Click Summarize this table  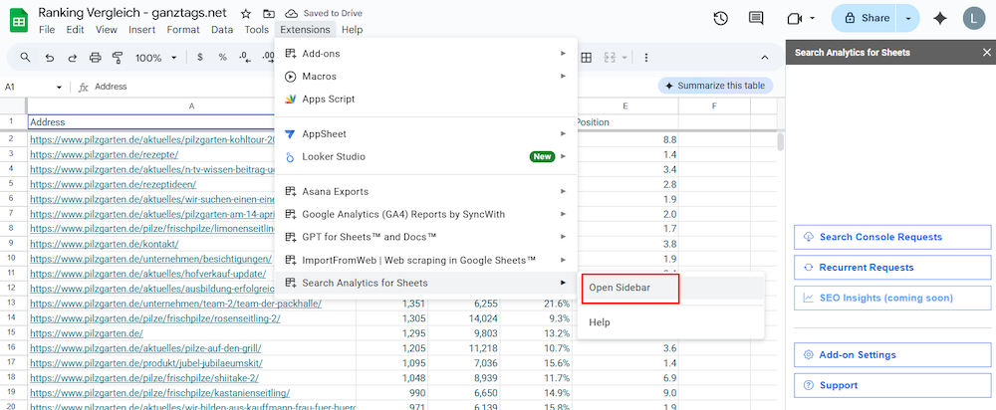[x=715, y=86]
